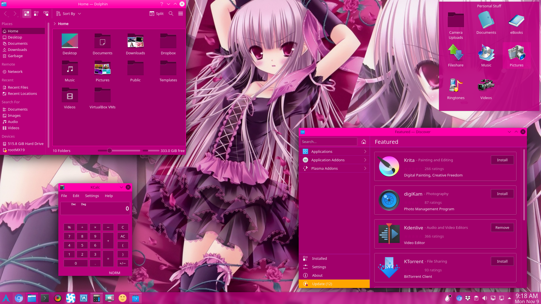
Task: Open the Camera Uploads desktop folder
Action: [456, 25]
